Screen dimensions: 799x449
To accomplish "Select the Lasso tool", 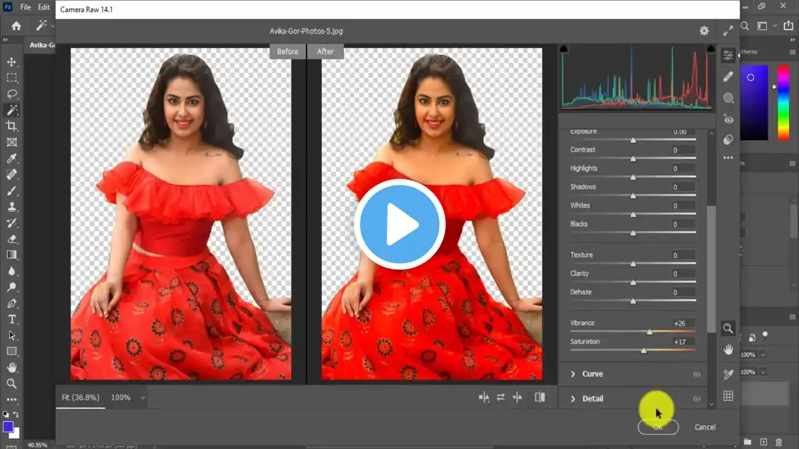I will point(12,94).
